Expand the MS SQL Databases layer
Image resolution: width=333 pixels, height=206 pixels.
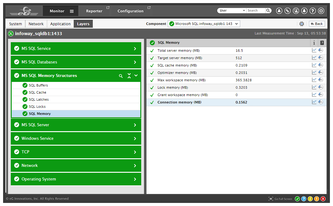pyautogui.click(x=135, y=62)
